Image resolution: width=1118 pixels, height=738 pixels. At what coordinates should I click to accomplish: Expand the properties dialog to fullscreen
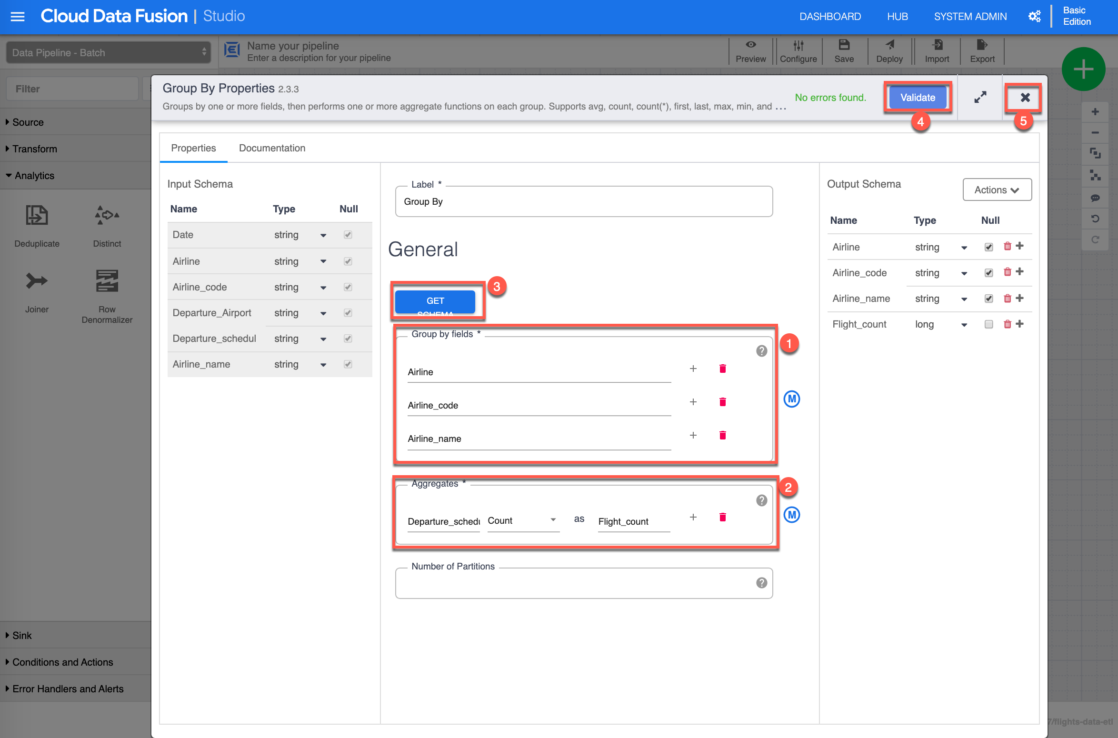(x=980, y=98)
